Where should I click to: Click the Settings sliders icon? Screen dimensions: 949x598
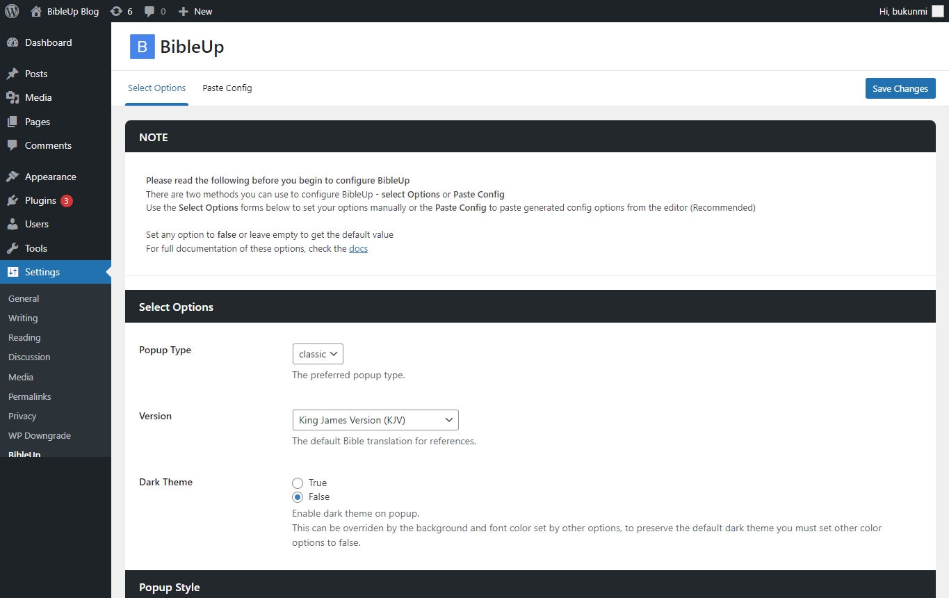coord(13,272)
